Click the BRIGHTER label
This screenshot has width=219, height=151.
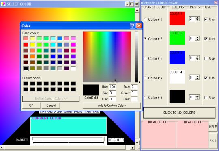click(x=116, y=140)
